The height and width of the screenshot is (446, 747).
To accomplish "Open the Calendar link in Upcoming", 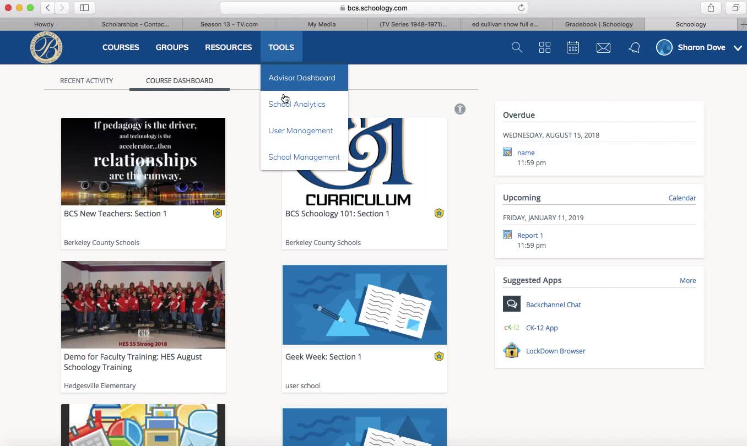I will [x=682, y=198].
